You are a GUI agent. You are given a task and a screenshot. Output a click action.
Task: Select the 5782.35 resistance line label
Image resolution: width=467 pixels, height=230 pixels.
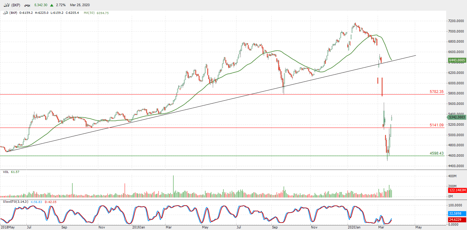pos(437,92)
